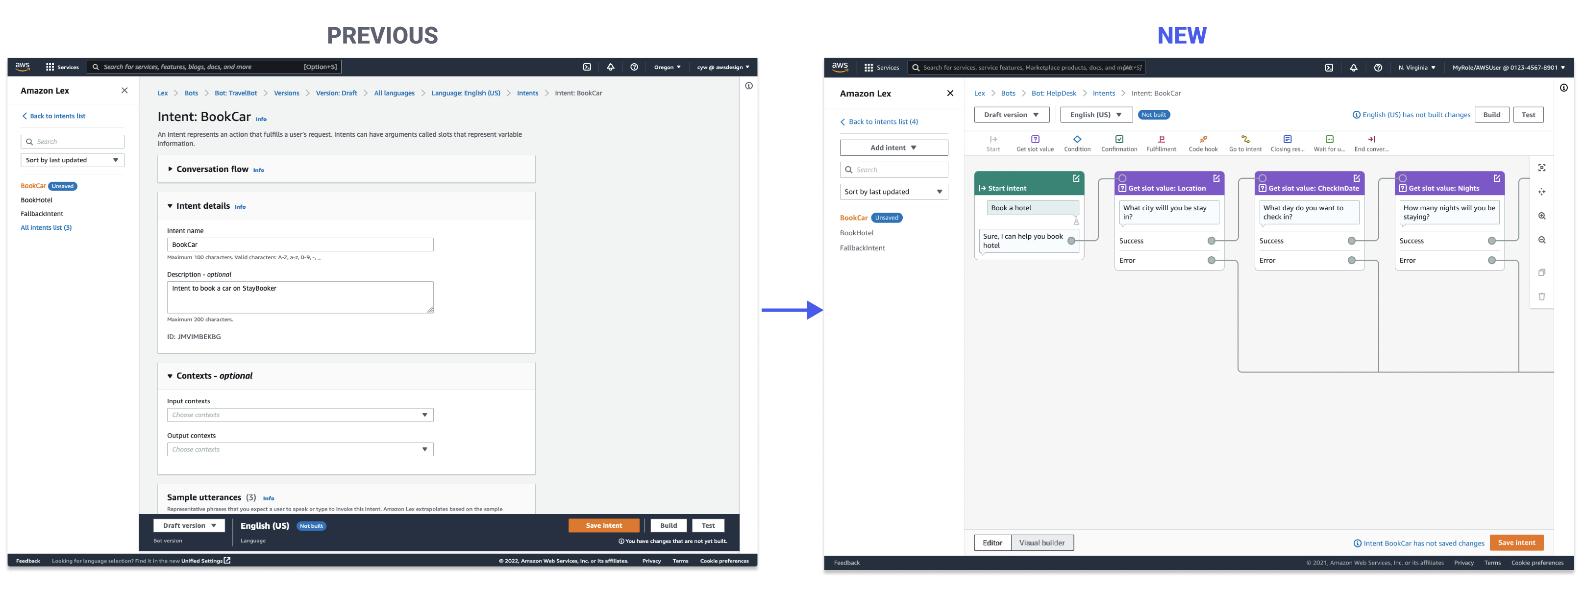Image resolution: width=1586 pixels, height=590 pixels.
Task: Select the Go to intent block tool
Action: 1245,144
